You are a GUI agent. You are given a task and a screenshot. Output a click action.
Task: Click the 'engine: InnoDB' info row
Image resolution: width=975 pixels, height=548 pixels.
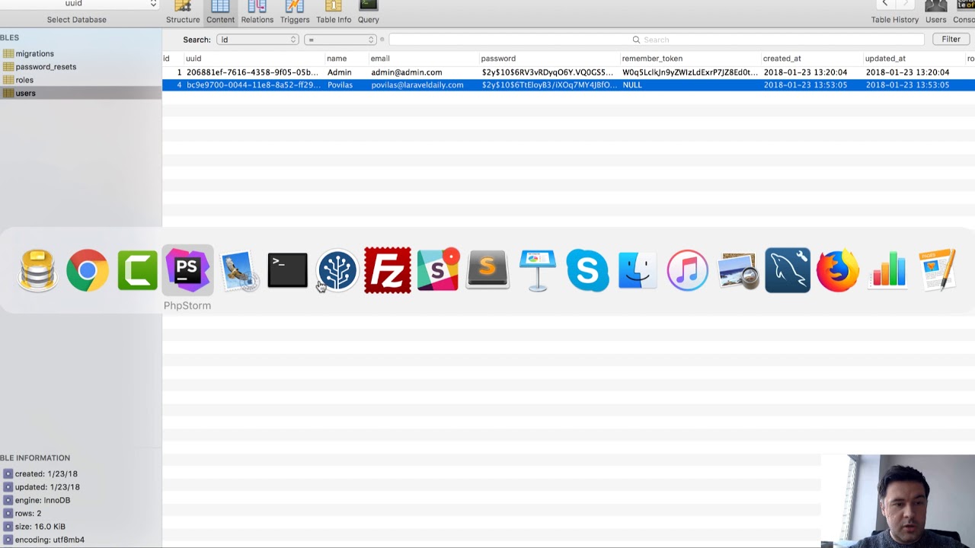coord(43,500)
